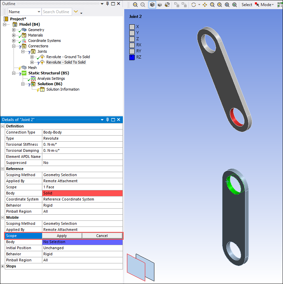The width and height of the screenshot is (283, 284).
Task: Select the Geometry item in Outline
Action: click(x=36, y=30)
